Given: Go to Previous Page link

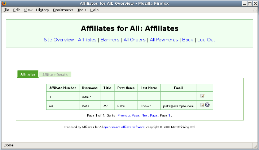Looking at the screenshot, I should (x=128, y=115).
